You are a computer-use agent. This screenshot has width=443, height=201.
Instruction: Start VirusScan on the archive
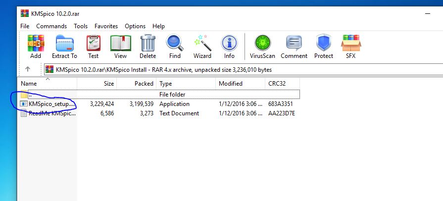(x=262, y=43)
